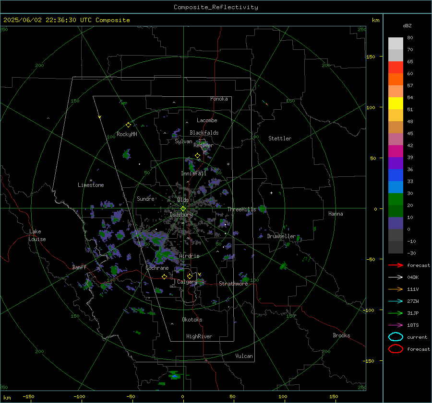The height and width of the screenshot is (403, 432).
Task: Click the HighRiver city label
Action: pos(199,336)
